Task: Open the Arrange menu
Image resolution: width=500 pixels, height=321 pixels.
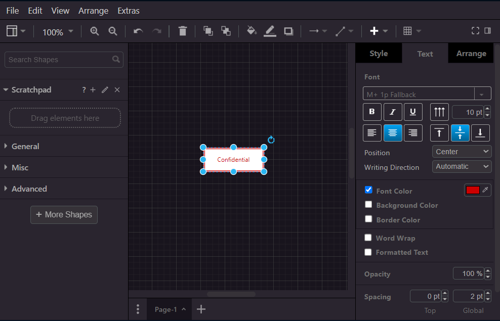Action: 94,11
